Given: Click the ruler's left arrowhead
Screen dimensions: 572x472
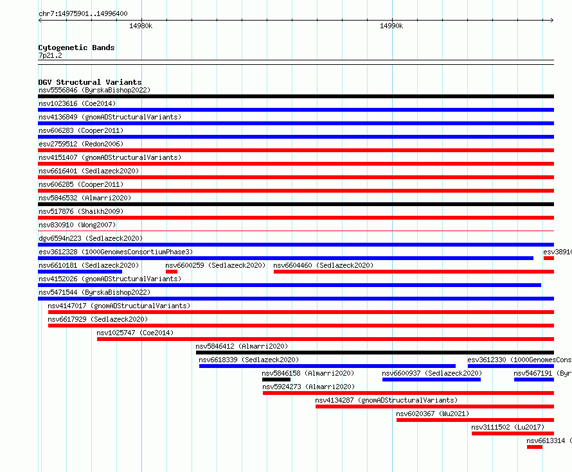Looking at the screenshot, I should click(x=40, y=20).
